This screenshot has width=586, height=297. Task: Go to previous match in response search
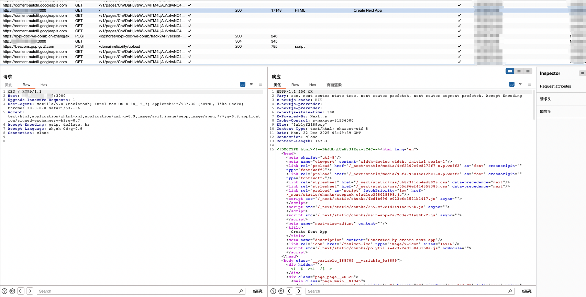tap(290, 291)
